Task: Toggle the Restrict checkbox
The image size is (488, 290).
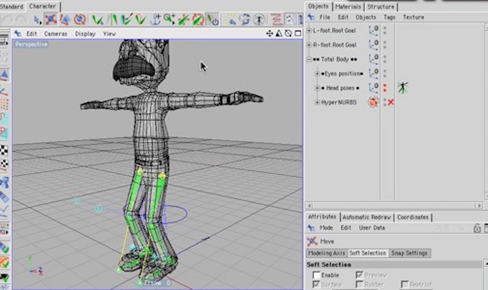Action: (x=404, y=285)
